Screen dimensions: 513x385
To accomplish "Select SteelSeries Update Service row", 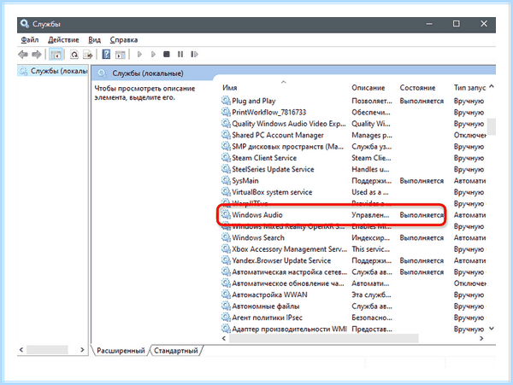I will point(354,170).
